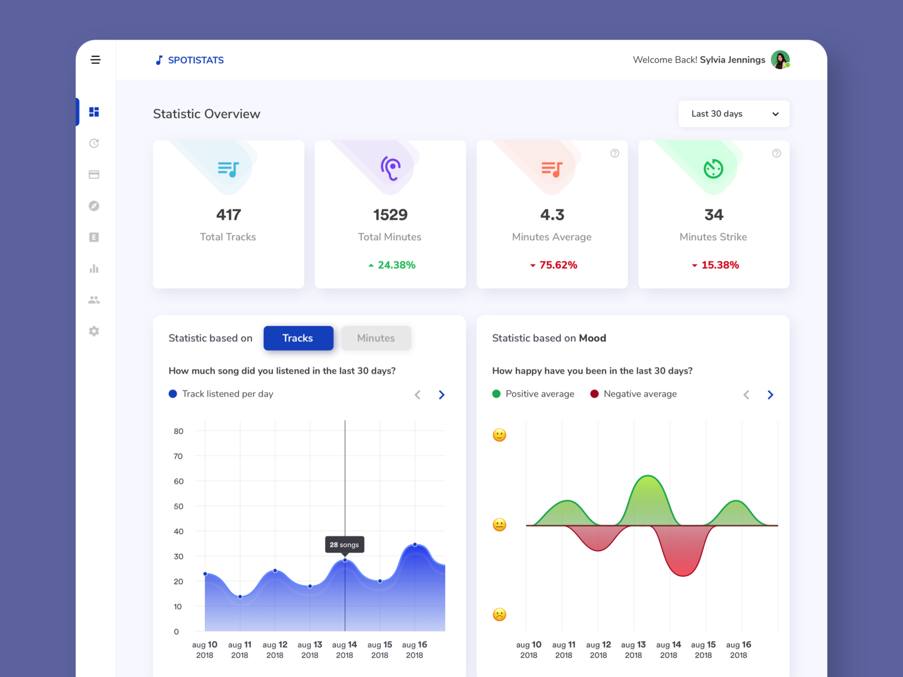Viewport: 903px width, 677px height.
Task: Click the happy face mood emoji
Action: (x=499, y=435)
